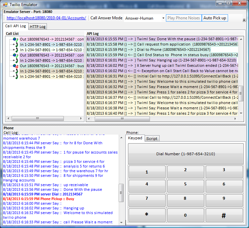
Task: Tap the keypad star key
Action: tap(147, 215)
